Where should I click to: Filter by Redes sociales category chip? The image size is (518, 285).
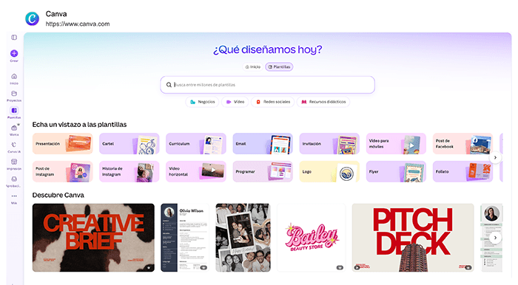(273, 102)
